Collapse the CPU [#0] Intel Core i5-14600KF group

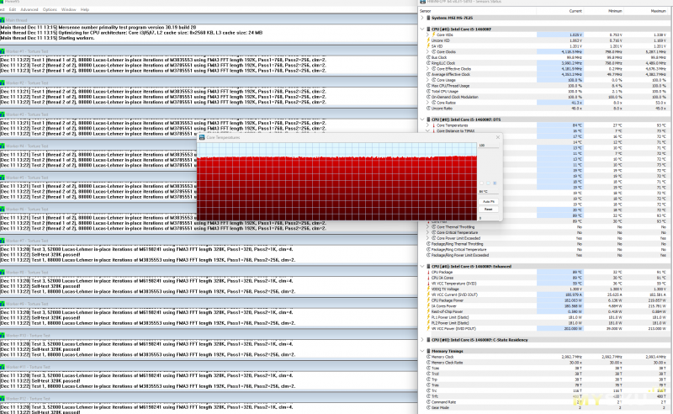click(x=423, y=29)
